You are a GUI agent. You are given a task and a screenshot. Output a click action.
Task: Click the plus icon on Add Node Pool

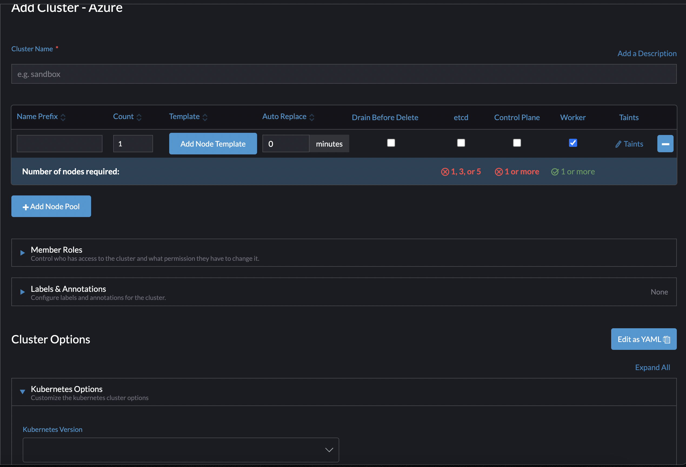tap(25, 207)
